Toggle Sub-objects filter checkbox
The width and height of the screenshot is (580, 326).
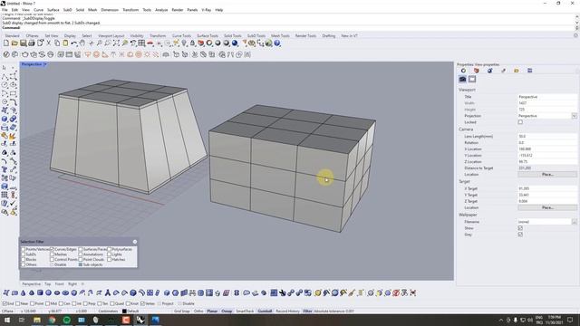(x=81, y=264)
